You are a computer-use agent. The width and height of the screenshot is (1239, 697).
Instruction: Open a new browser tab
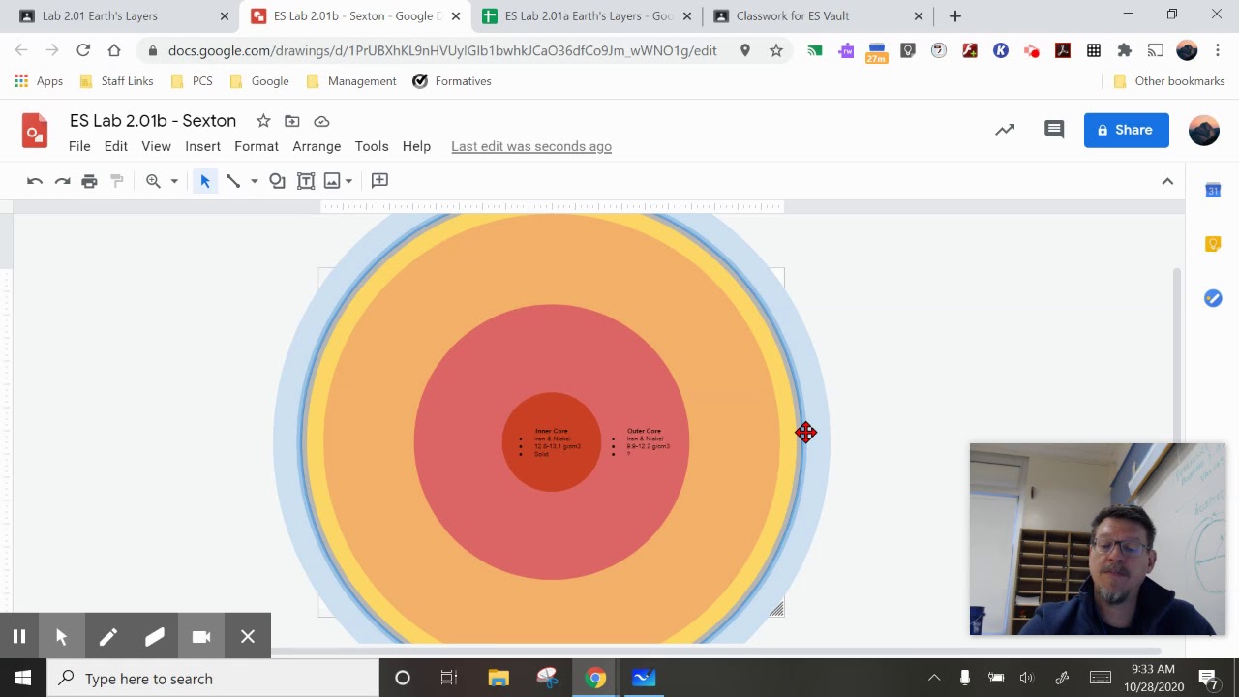pos(955,15)
